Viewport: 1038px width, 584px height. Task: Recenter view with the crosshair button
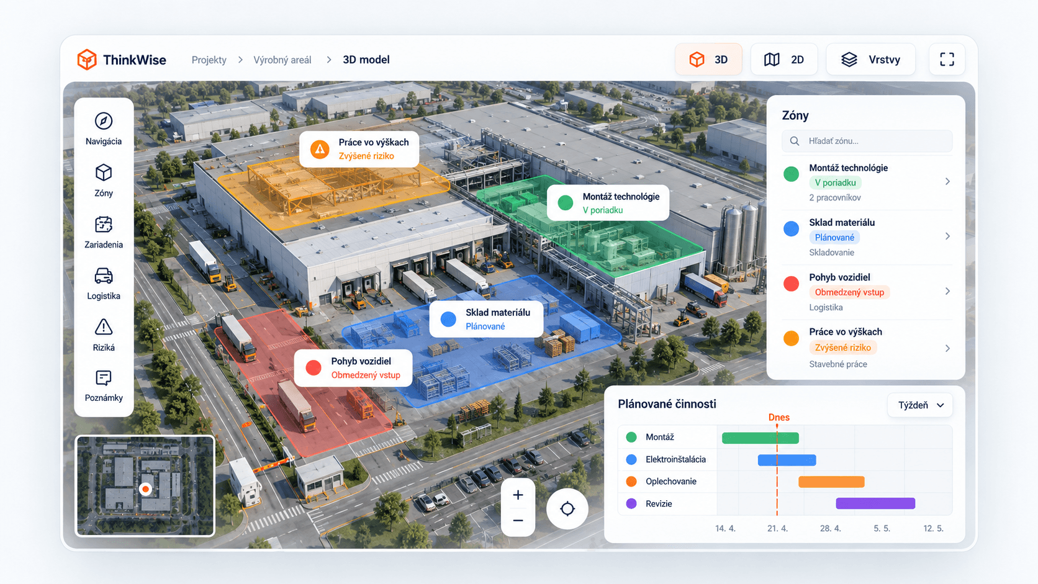(x=567, y=509)
